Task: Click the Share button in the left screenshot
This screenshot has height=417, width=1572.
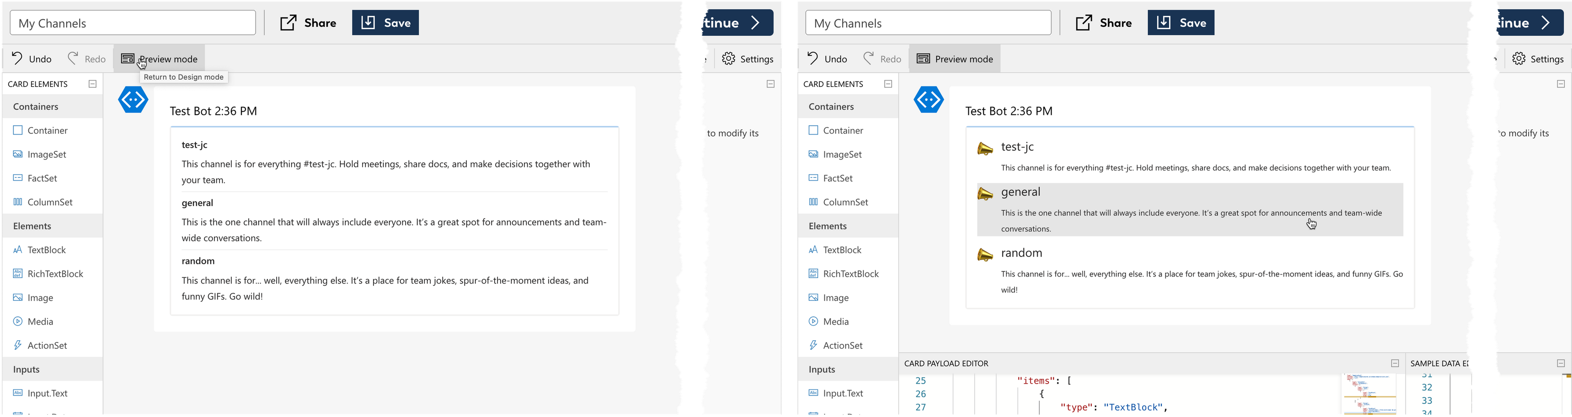Action: (x=308, y=23)
